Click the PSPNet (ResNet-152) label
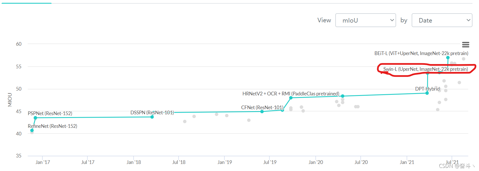Viewport: 479px width, 171px height. coord(50,113)
